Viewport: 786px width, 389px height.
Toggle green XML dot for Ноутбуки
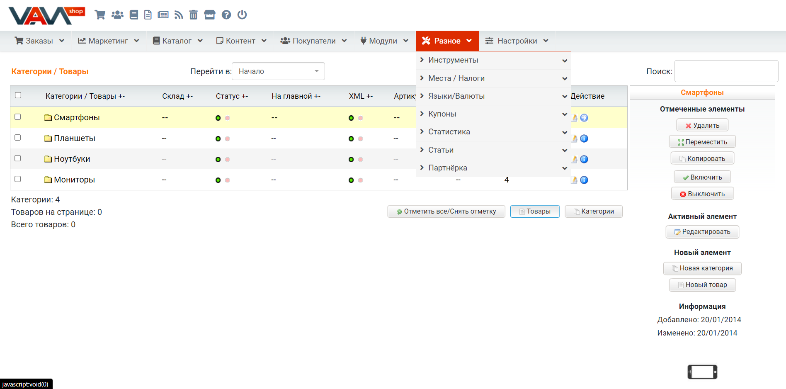(x=351, y=160)
